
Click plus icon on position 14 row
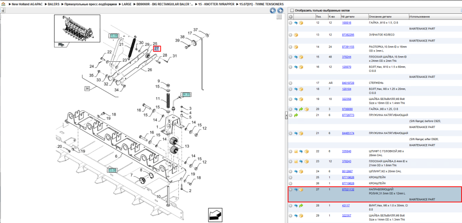(291, 47)
